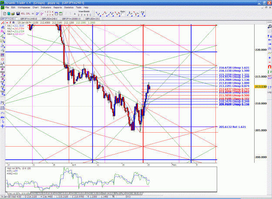Viewport: 272px width, 199px height.
Task: Open the File menu
Action: [x=7, y=7]
